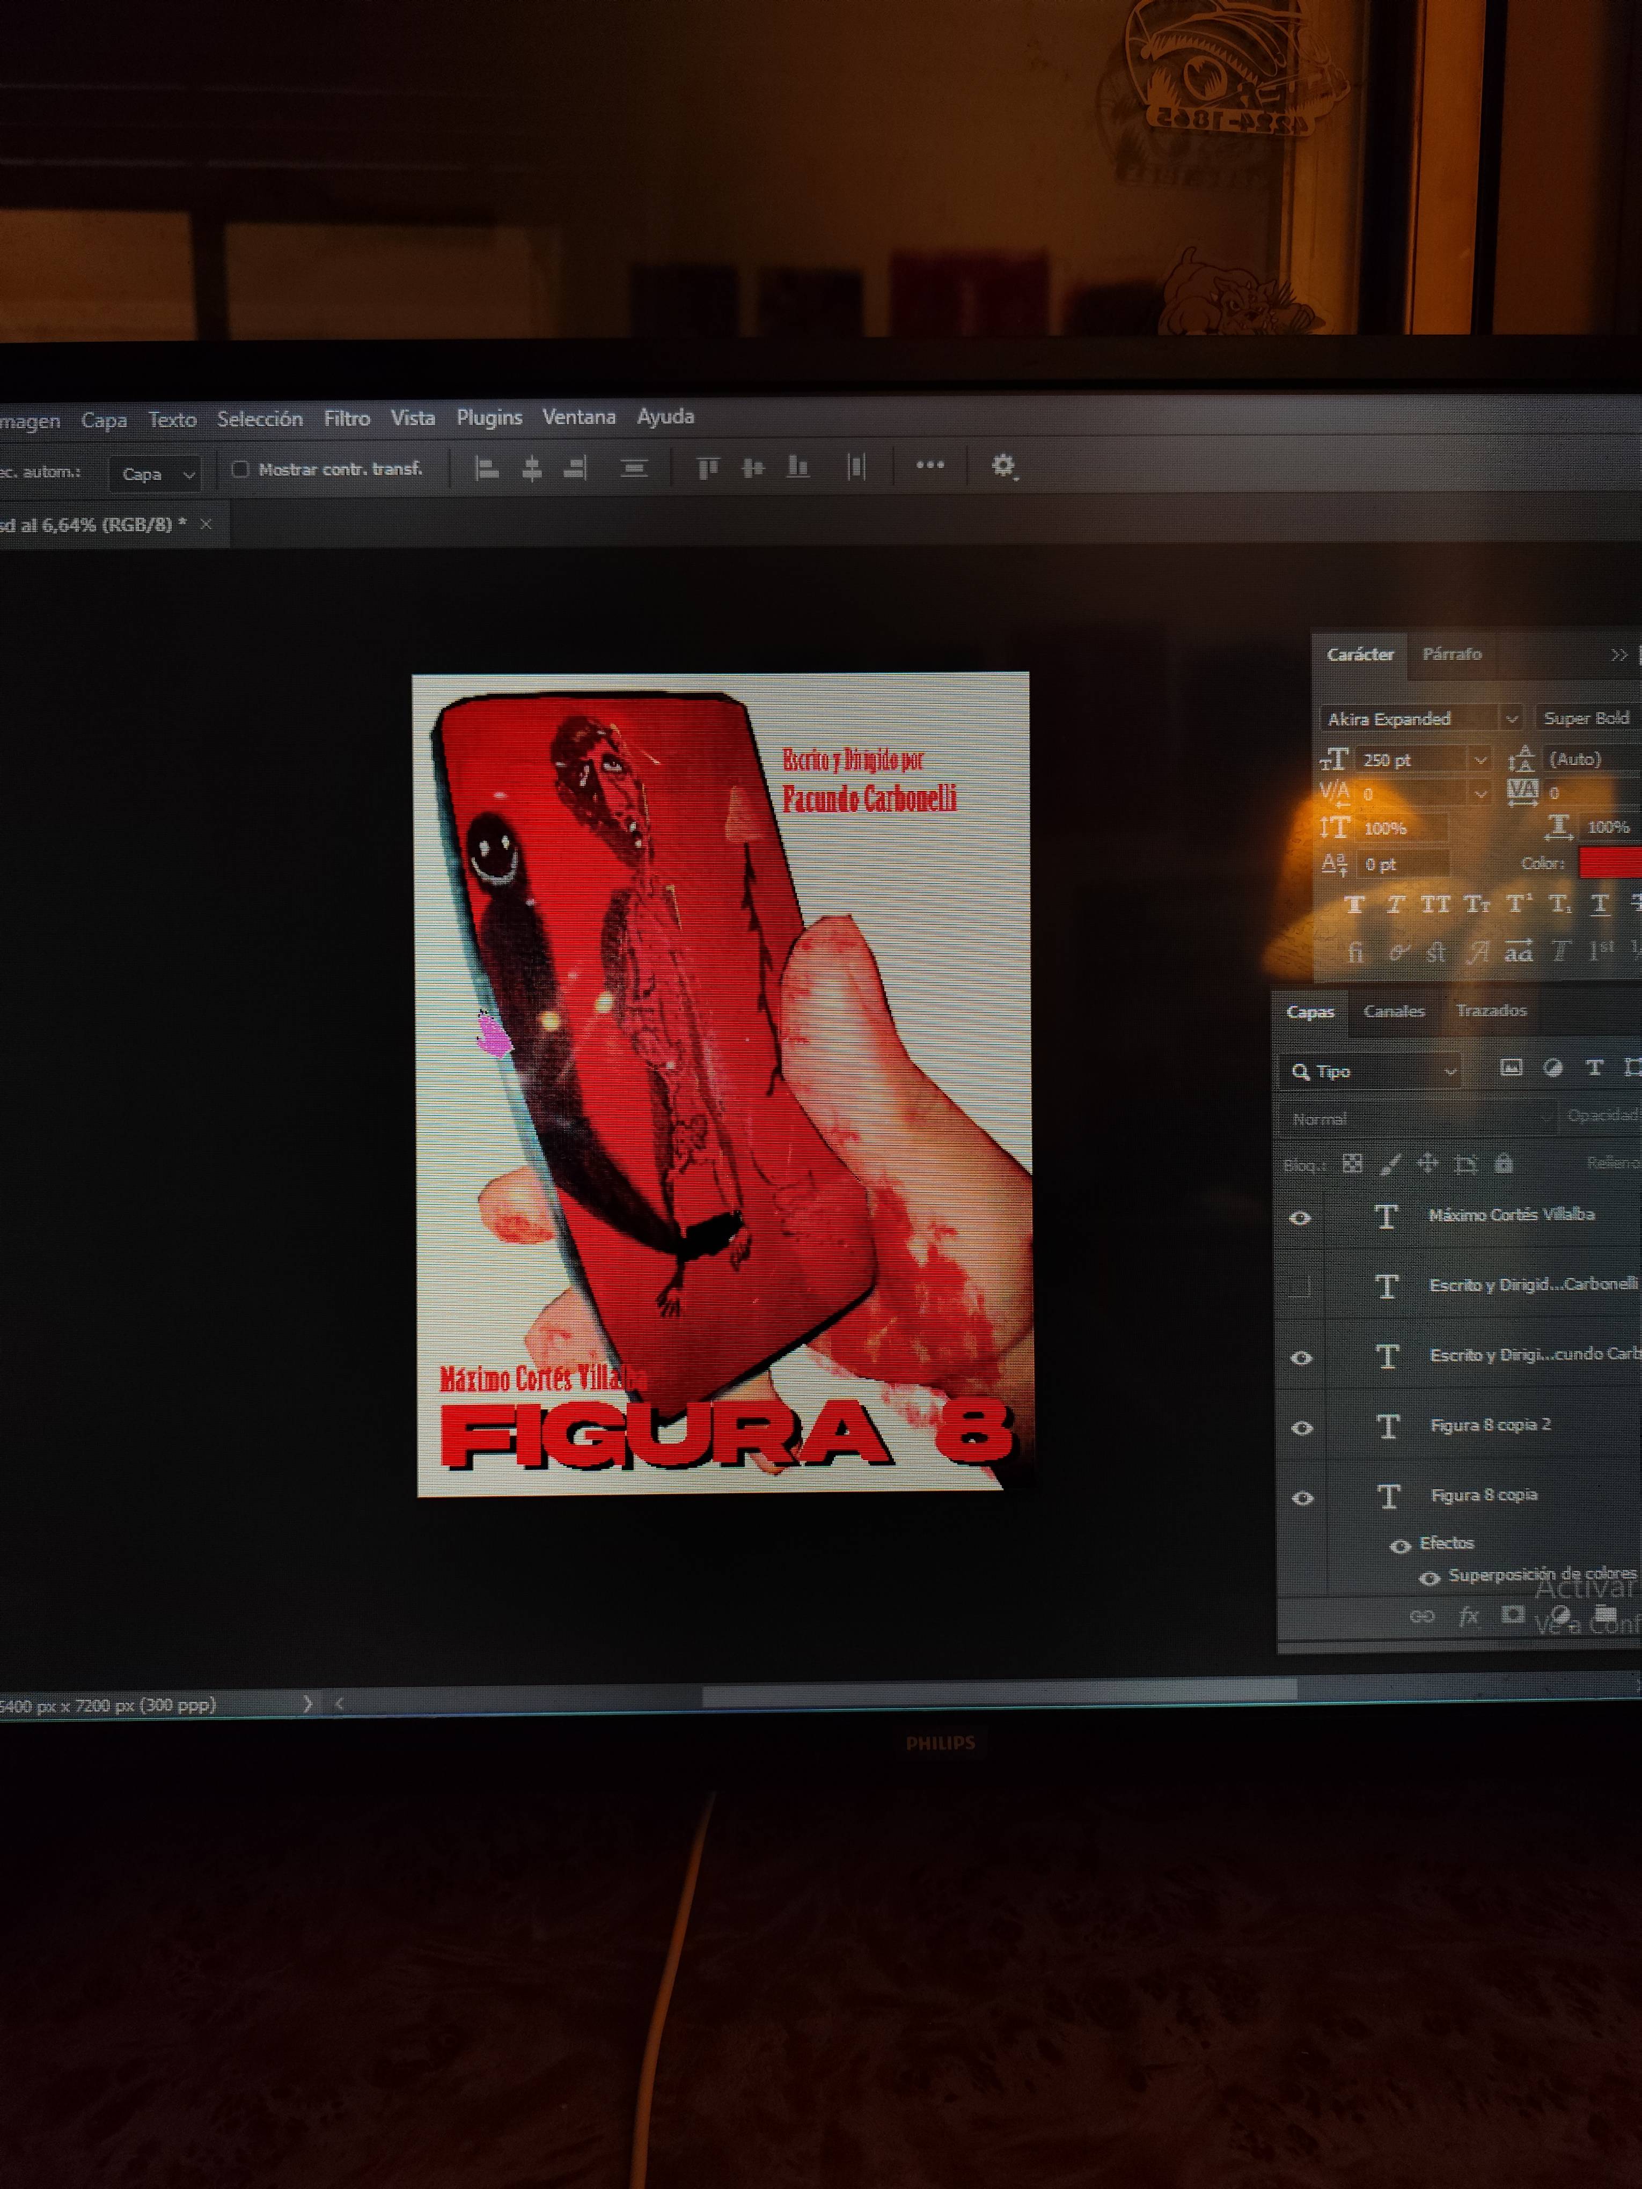Apply All Caps text style
This screenshot has width=1642, height=2189.
[x=1435, y=905]
